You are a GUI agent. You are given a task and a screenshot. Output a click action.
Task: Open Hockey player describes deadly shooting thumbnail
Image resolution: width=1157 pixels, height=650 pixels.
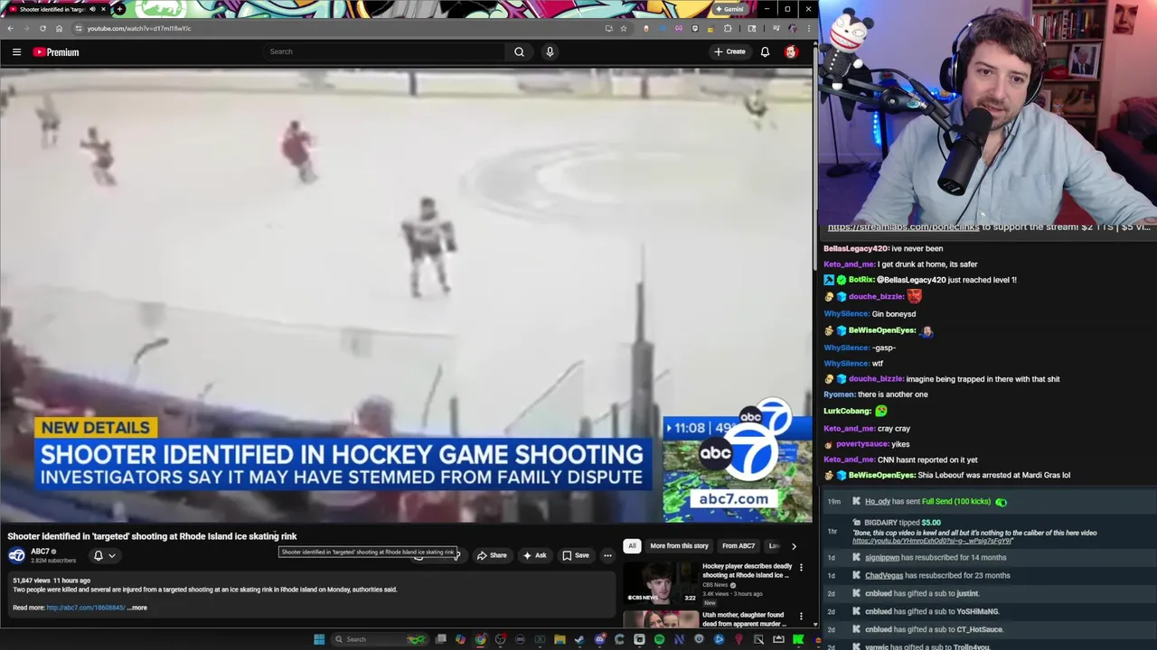tap(661, 582)
